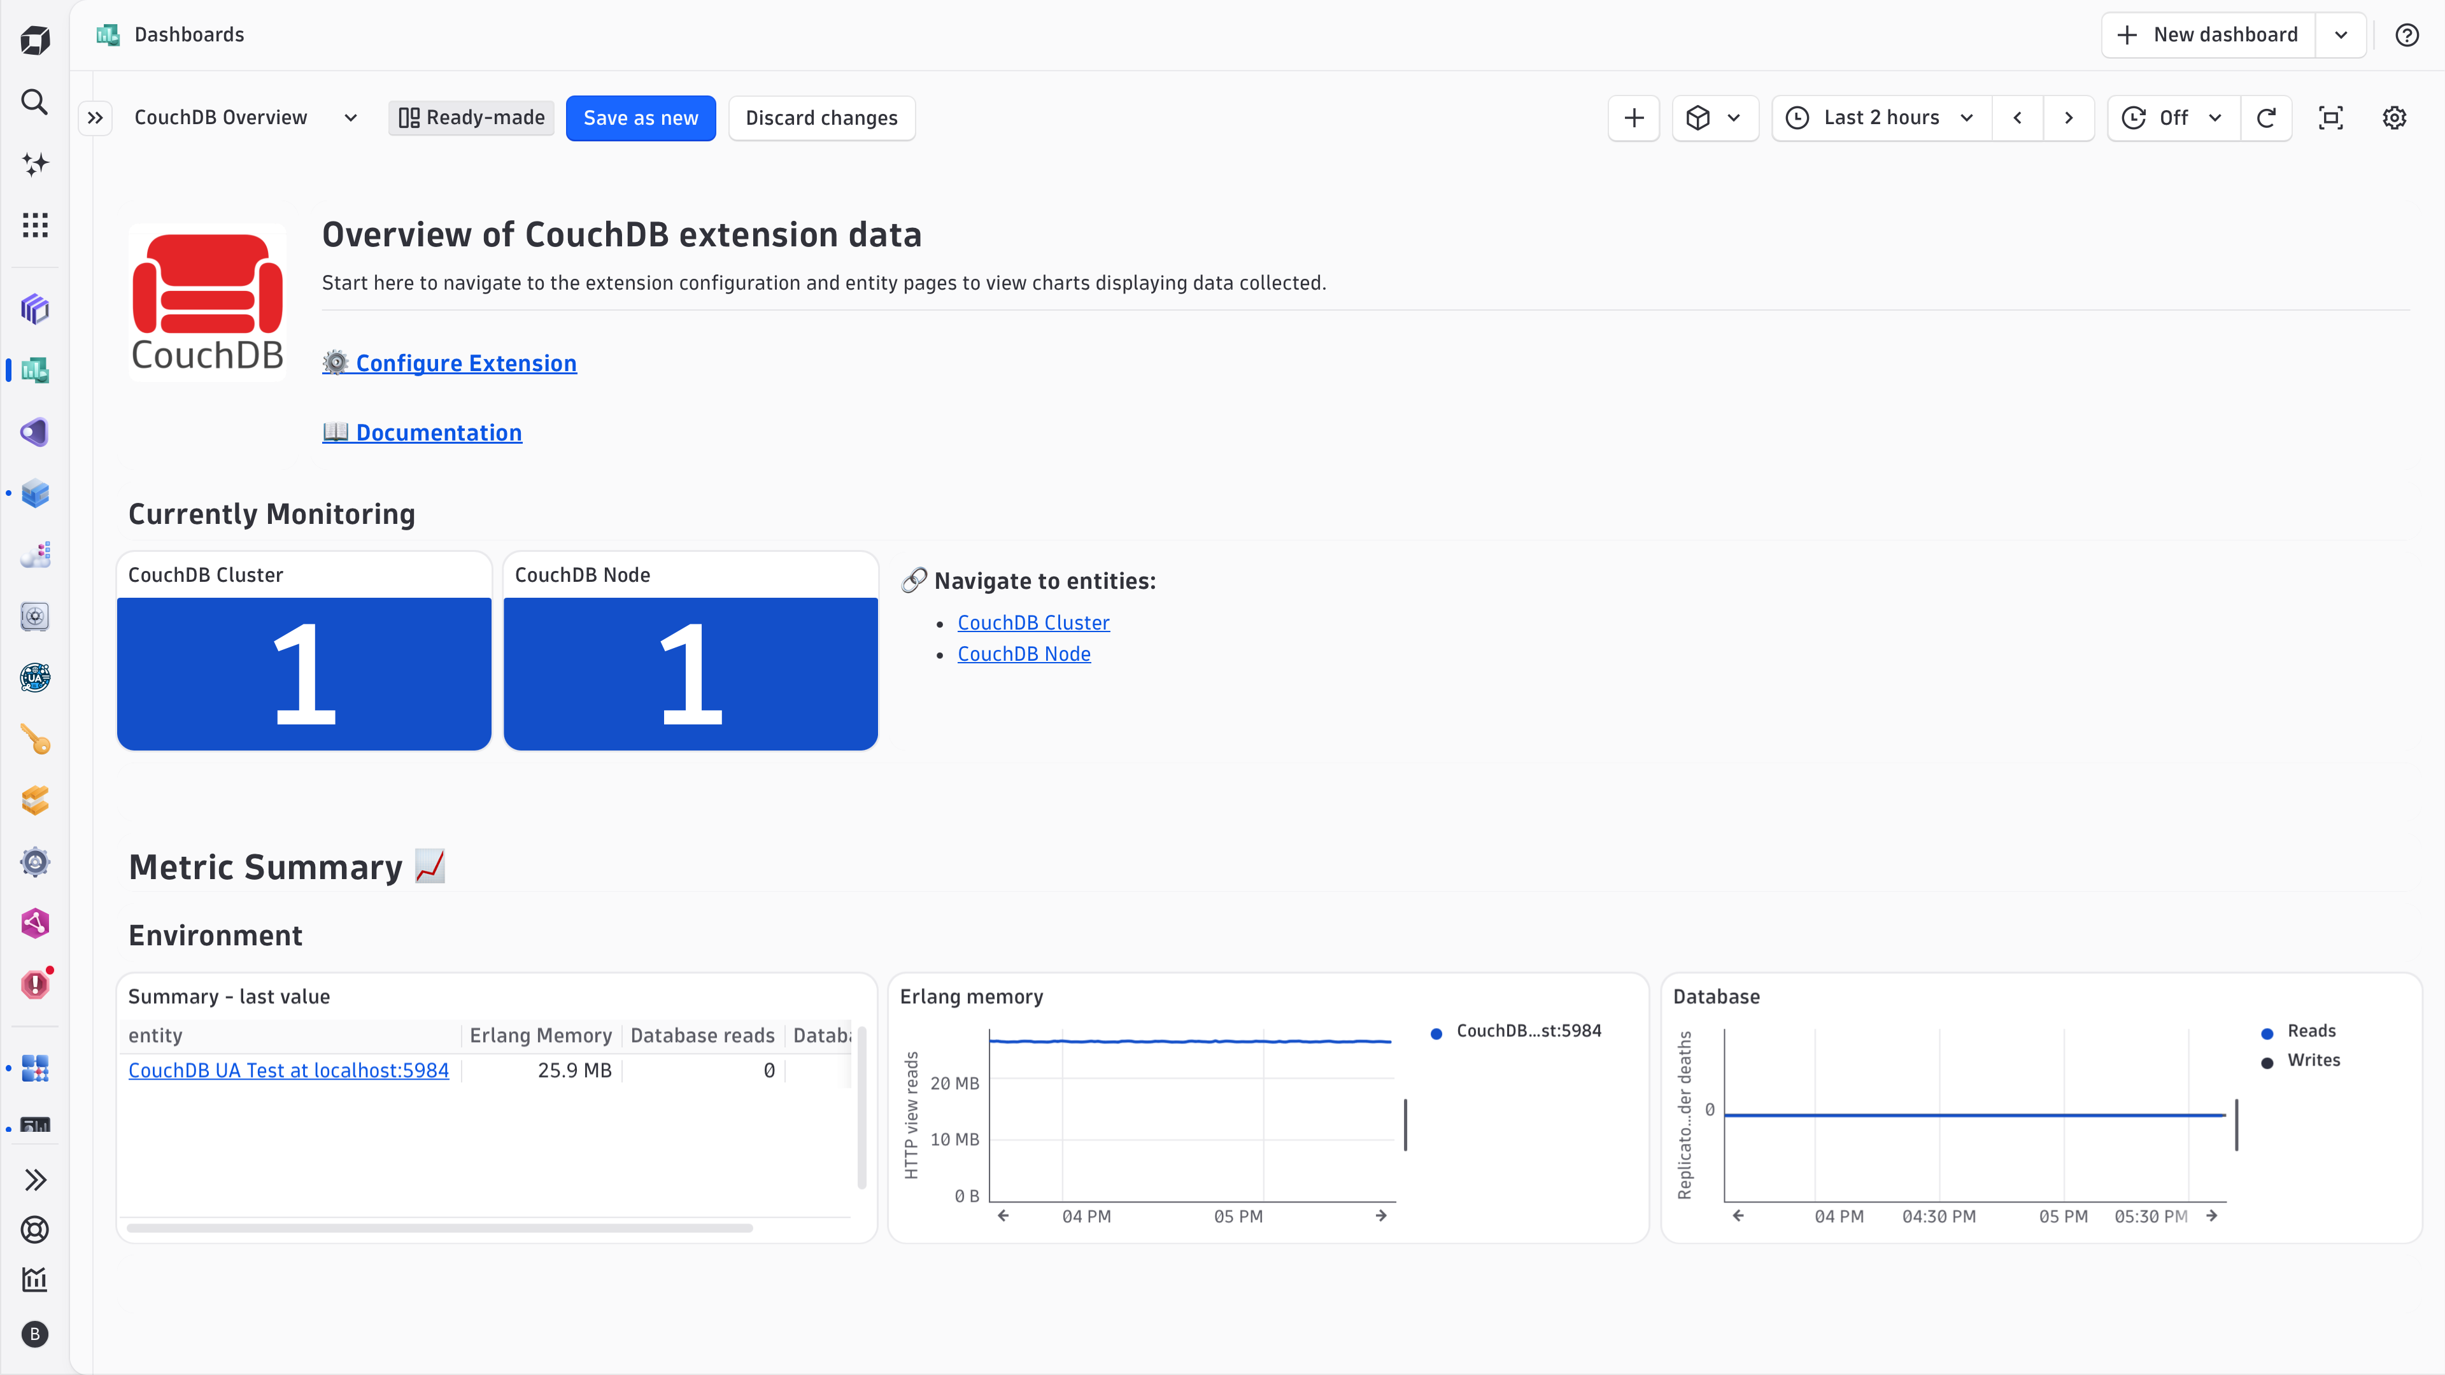The width and height of the screenshot is (2445, 1375).
Task: Open the apps grid launcher
Action: click(x=35, y=225)
